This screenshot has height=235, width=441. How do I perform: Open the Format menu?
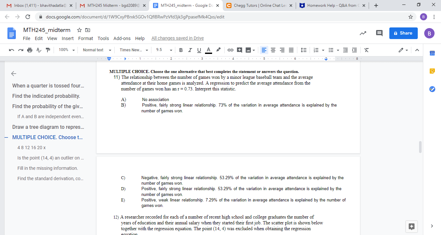tap(85, 38)
